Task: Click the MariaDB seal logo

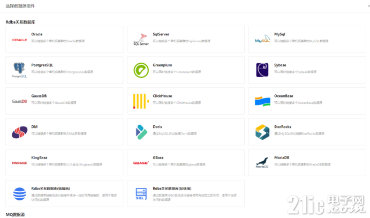Action: tap(262, 162)
